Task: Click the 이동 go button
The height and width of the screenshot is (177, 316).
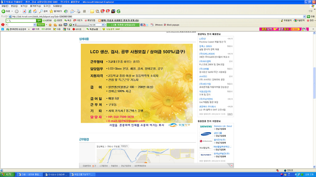Action: tap(311, 17)
